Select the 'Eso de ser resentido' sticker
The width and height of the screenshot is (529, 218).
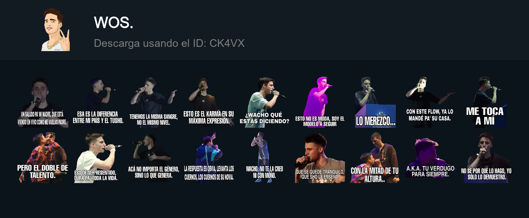point(98,158)
